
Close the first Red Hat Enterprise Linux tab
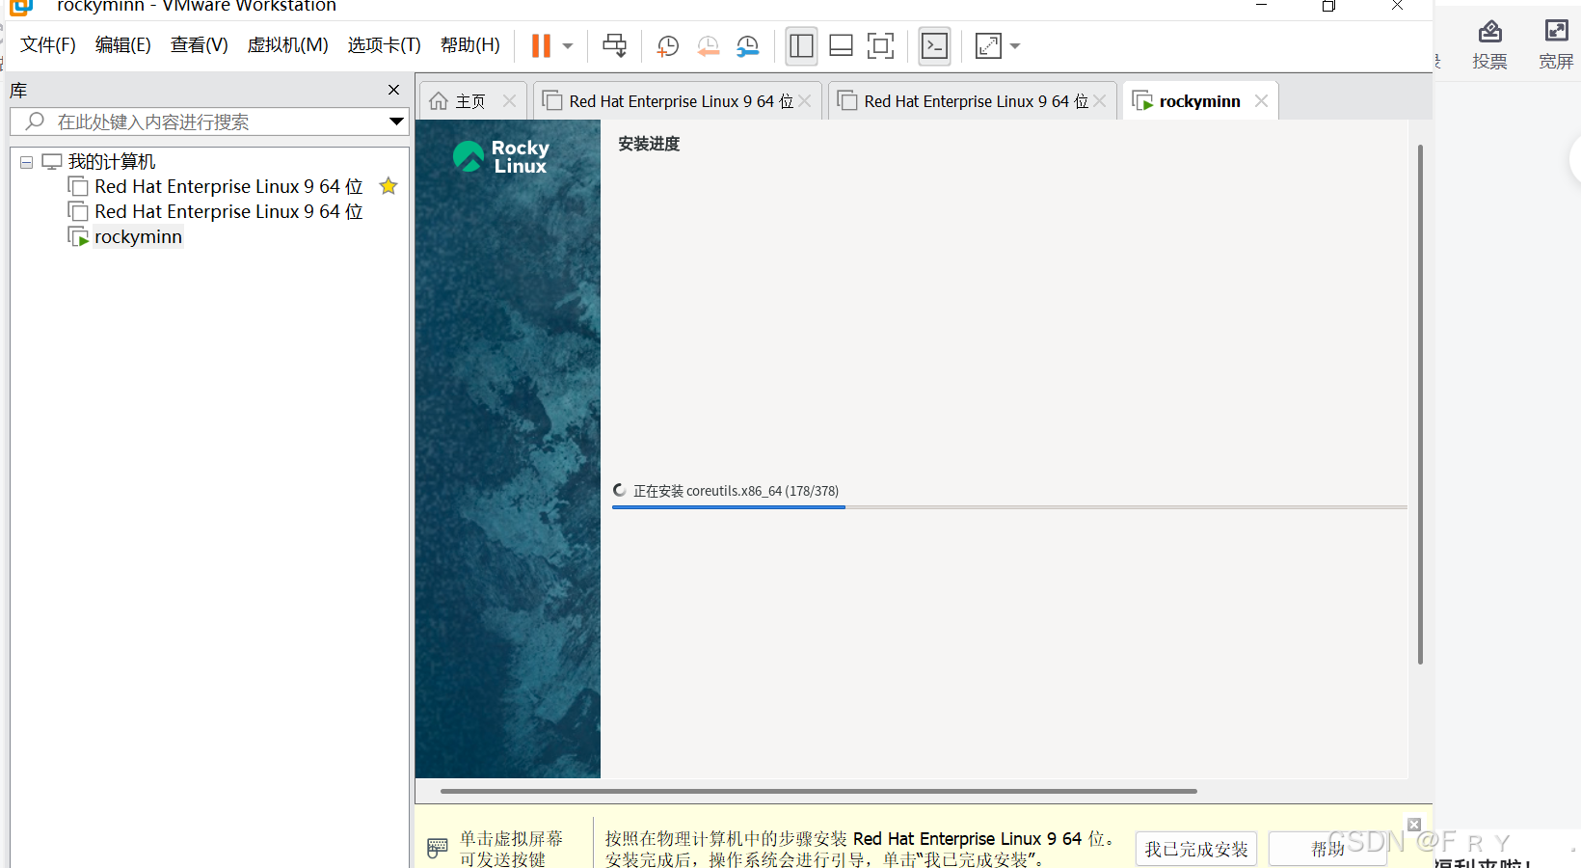pos(805,101)
